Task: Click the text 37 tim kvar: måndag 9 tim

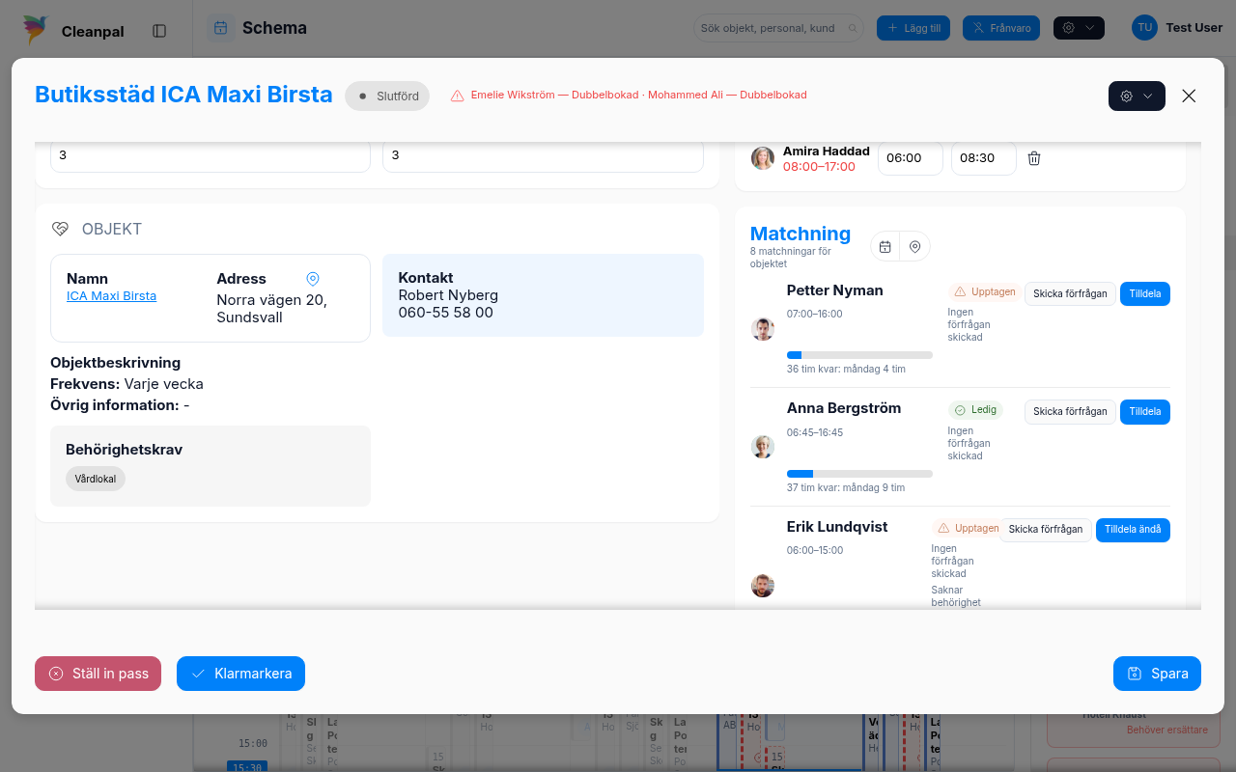Action: coord(846,488)
